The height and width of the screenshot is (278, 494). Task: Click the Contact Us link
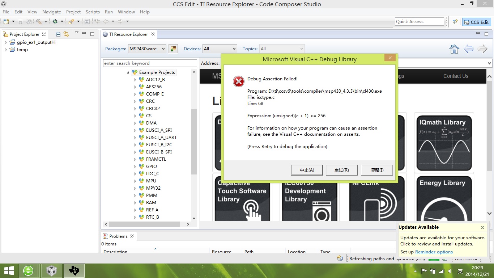(x=456, y=76)
